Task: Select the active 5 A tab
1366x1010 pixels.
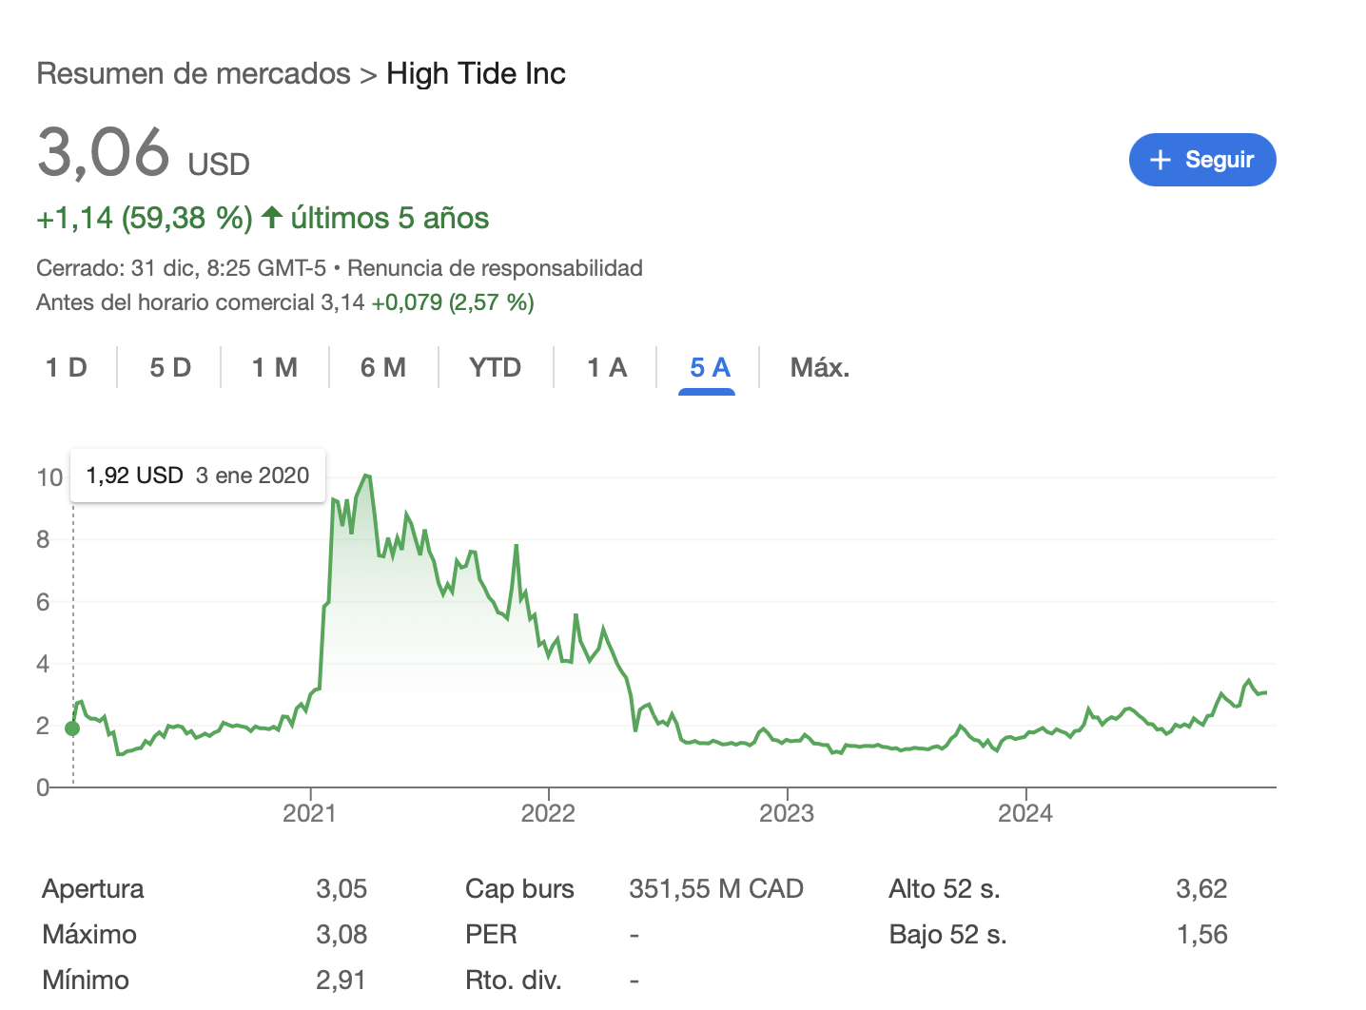Action: [710, 367]
